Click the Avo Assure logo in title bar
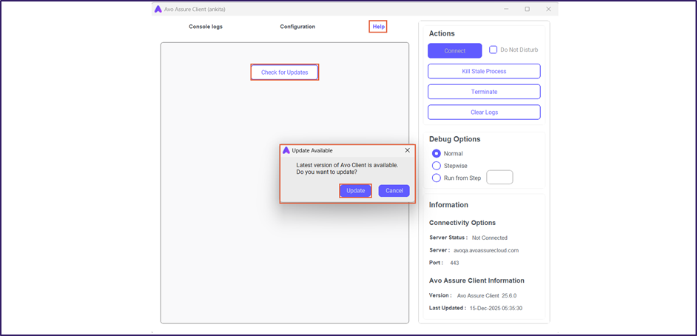The image size is (697, 336). (158, 9)
